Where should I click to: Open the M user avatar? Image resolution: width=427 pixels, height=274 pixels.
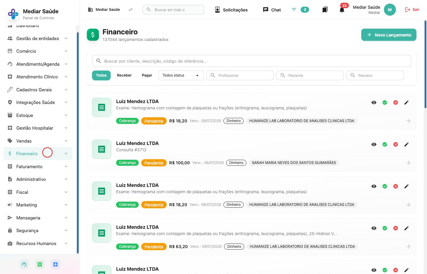click(x=390, y=10)
